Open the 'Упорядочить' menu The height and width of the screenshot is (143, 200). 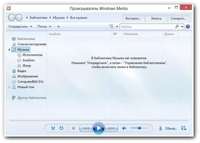pyautogui.click(x=20, y=27)
